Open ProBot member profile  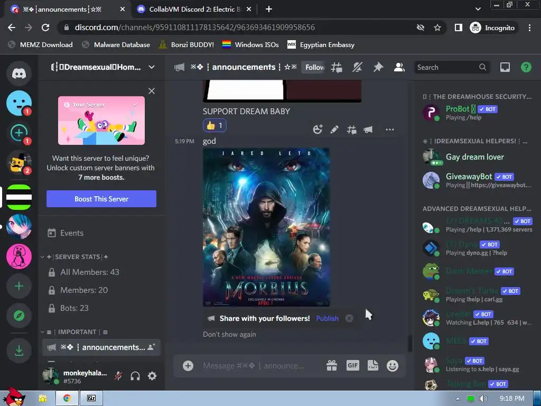478,113
